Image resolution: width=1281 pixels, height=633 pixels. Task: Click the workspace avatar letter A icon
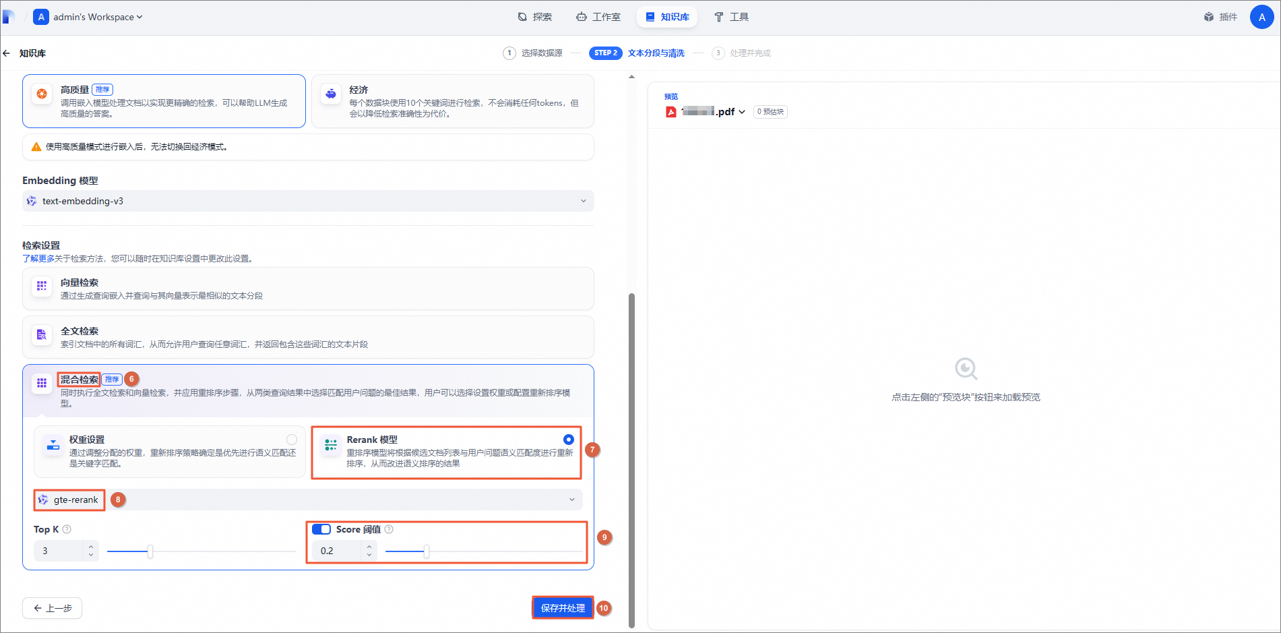point(41,17)
